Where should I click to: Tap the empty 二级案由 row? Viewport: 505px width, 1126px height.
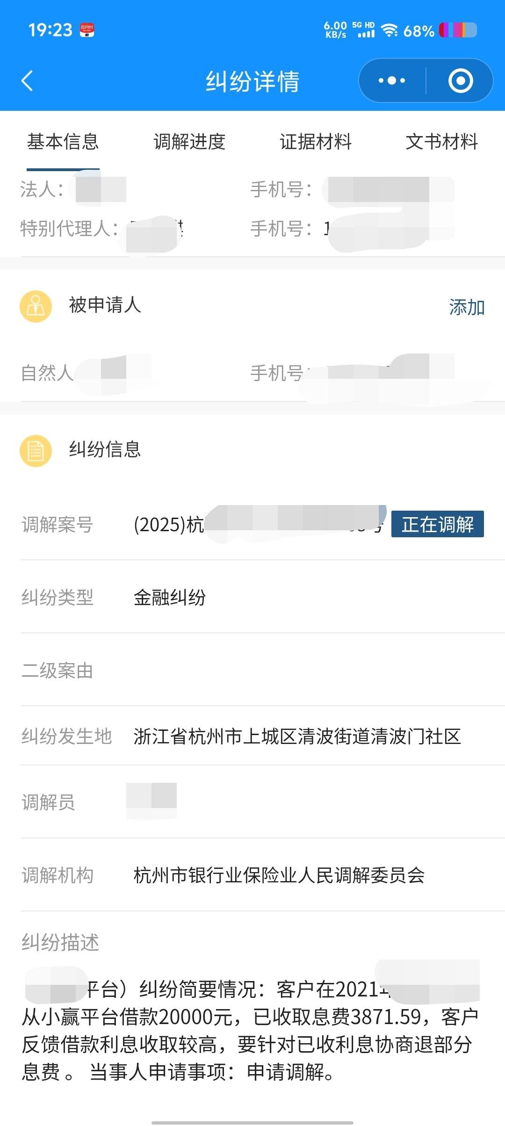pyautogui.click(x=263, y=670)
